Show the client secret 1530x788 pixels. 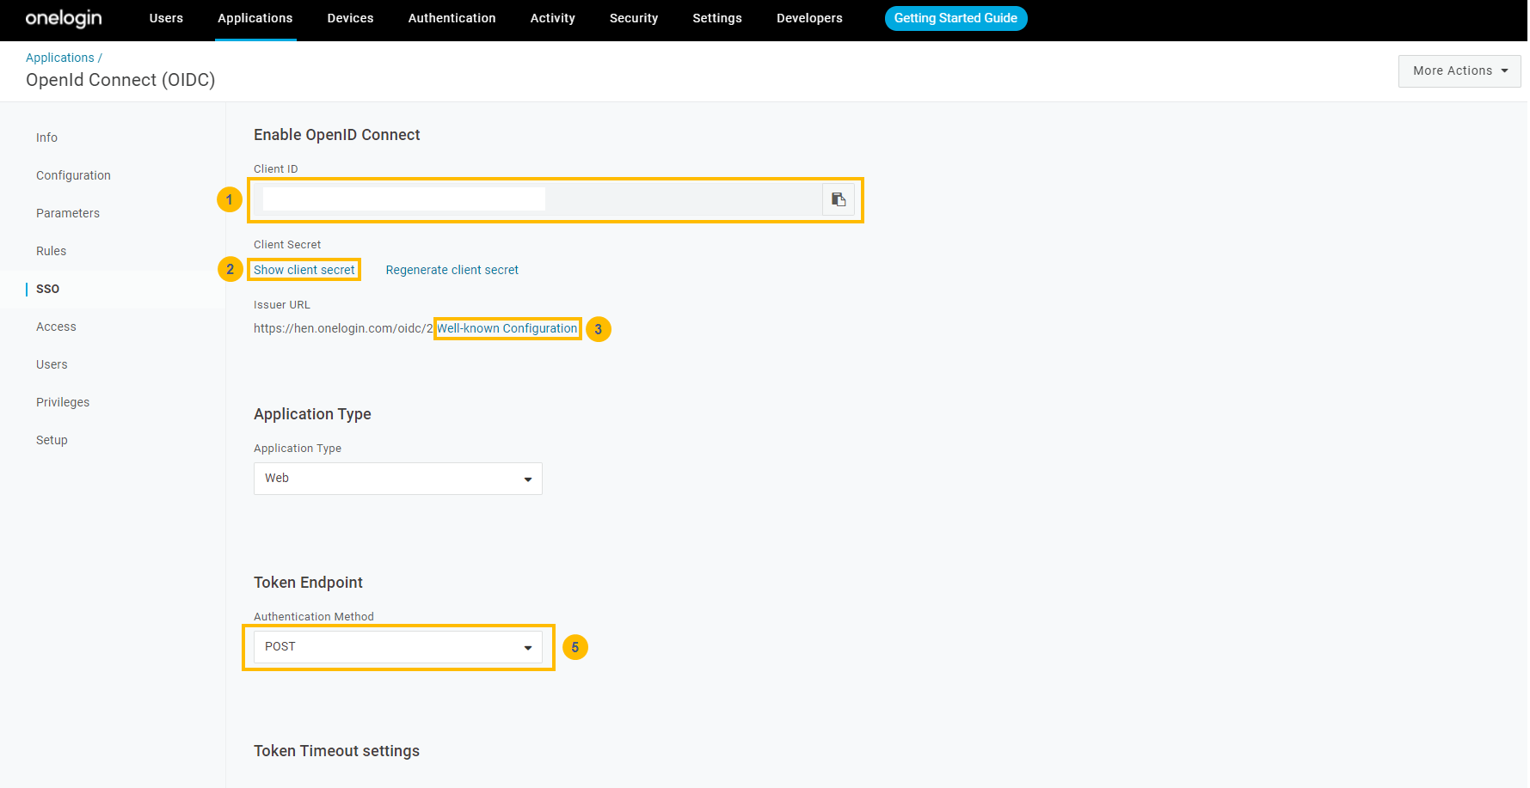304,269
